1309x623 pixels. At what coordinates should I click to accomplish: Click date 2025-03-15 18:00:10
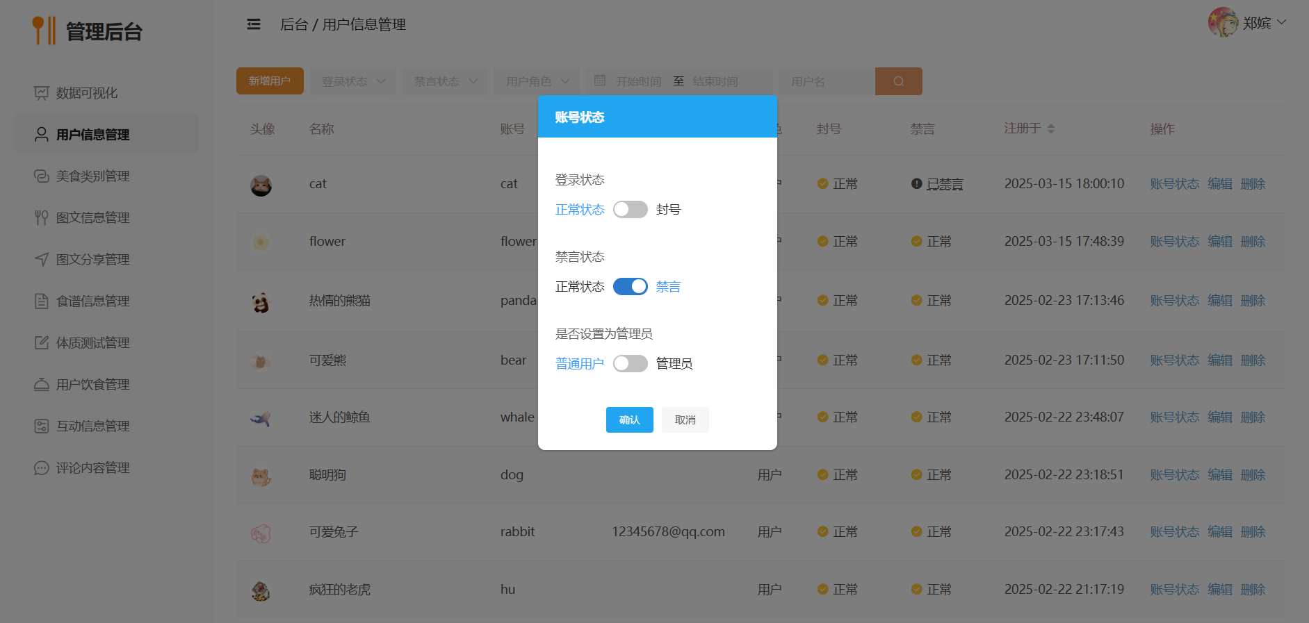(1064, 184)
